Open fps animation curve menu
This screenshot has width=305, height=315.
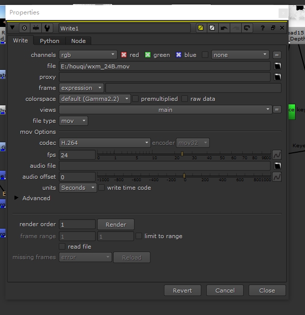click(277, 155)
